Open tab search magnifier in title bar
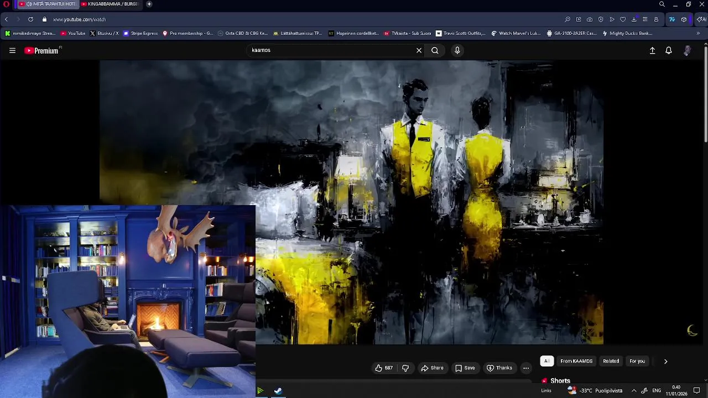The height and width of the screenshot is (398, 708). (x=662, y=4)
